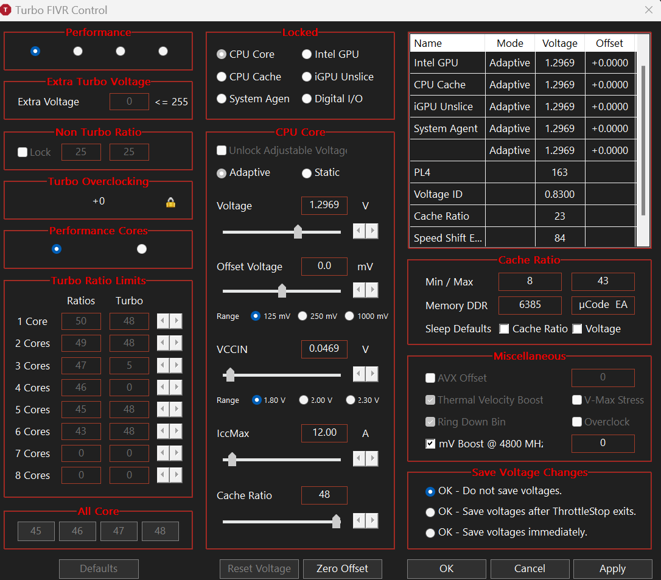Click the Memory DDR input field

point(530,305)
